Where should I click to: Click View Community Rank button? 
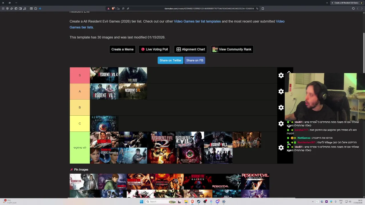(232, 49)
